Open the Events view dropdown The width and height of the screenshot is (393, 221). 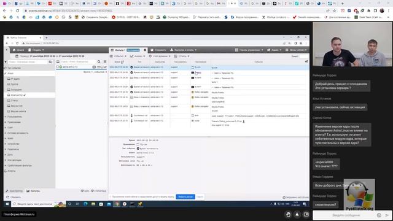click(x=118, y=56)
